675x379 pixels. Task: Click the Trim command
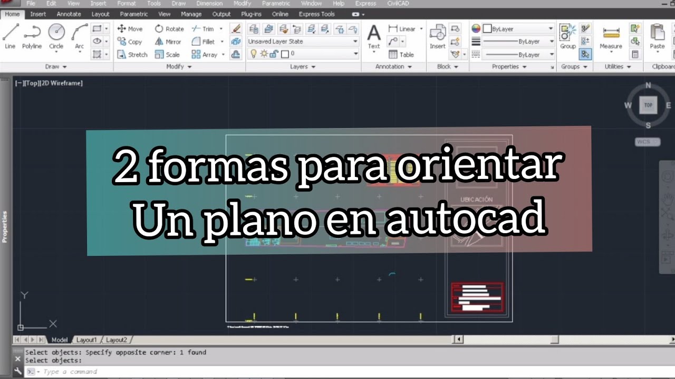(x=203, y=29)
